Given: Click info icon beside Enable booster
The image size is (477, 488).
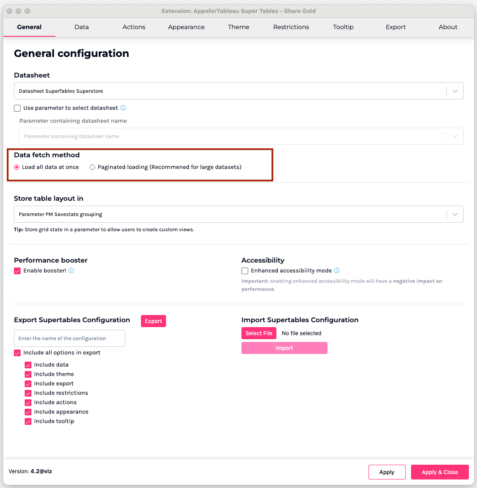Looking at the screenshot, I should [71, 271].
